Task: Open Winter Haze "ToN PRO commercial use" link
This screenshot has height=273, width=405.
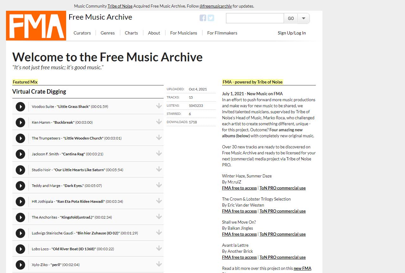Action: coord(283,188)
